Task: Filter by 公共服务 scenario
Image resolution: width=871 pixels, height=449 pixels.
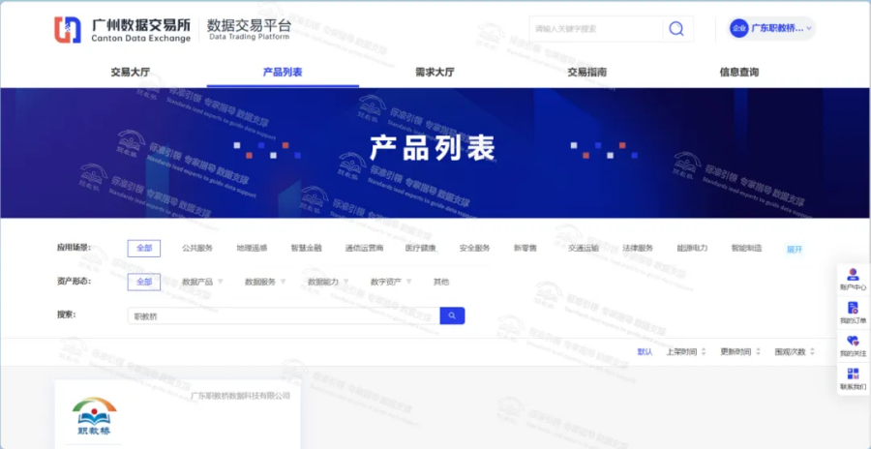Action: pos(197,249)
